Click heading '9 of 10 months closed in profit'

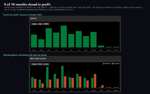pos(27,5)
